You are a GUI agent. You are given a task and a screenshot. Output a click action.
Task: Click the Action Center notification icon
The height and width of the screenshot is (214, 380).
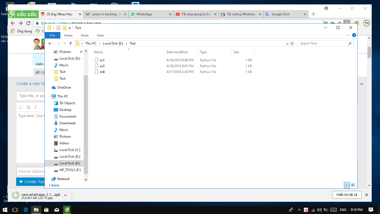coord(371,210)
